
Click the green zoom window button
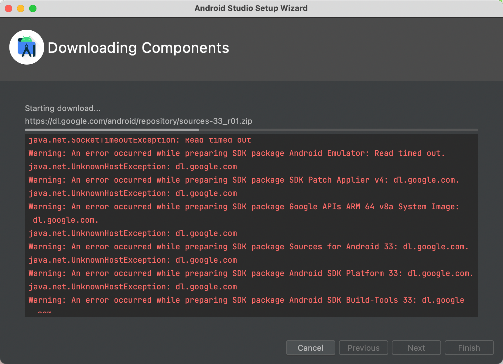coord(33,8)
